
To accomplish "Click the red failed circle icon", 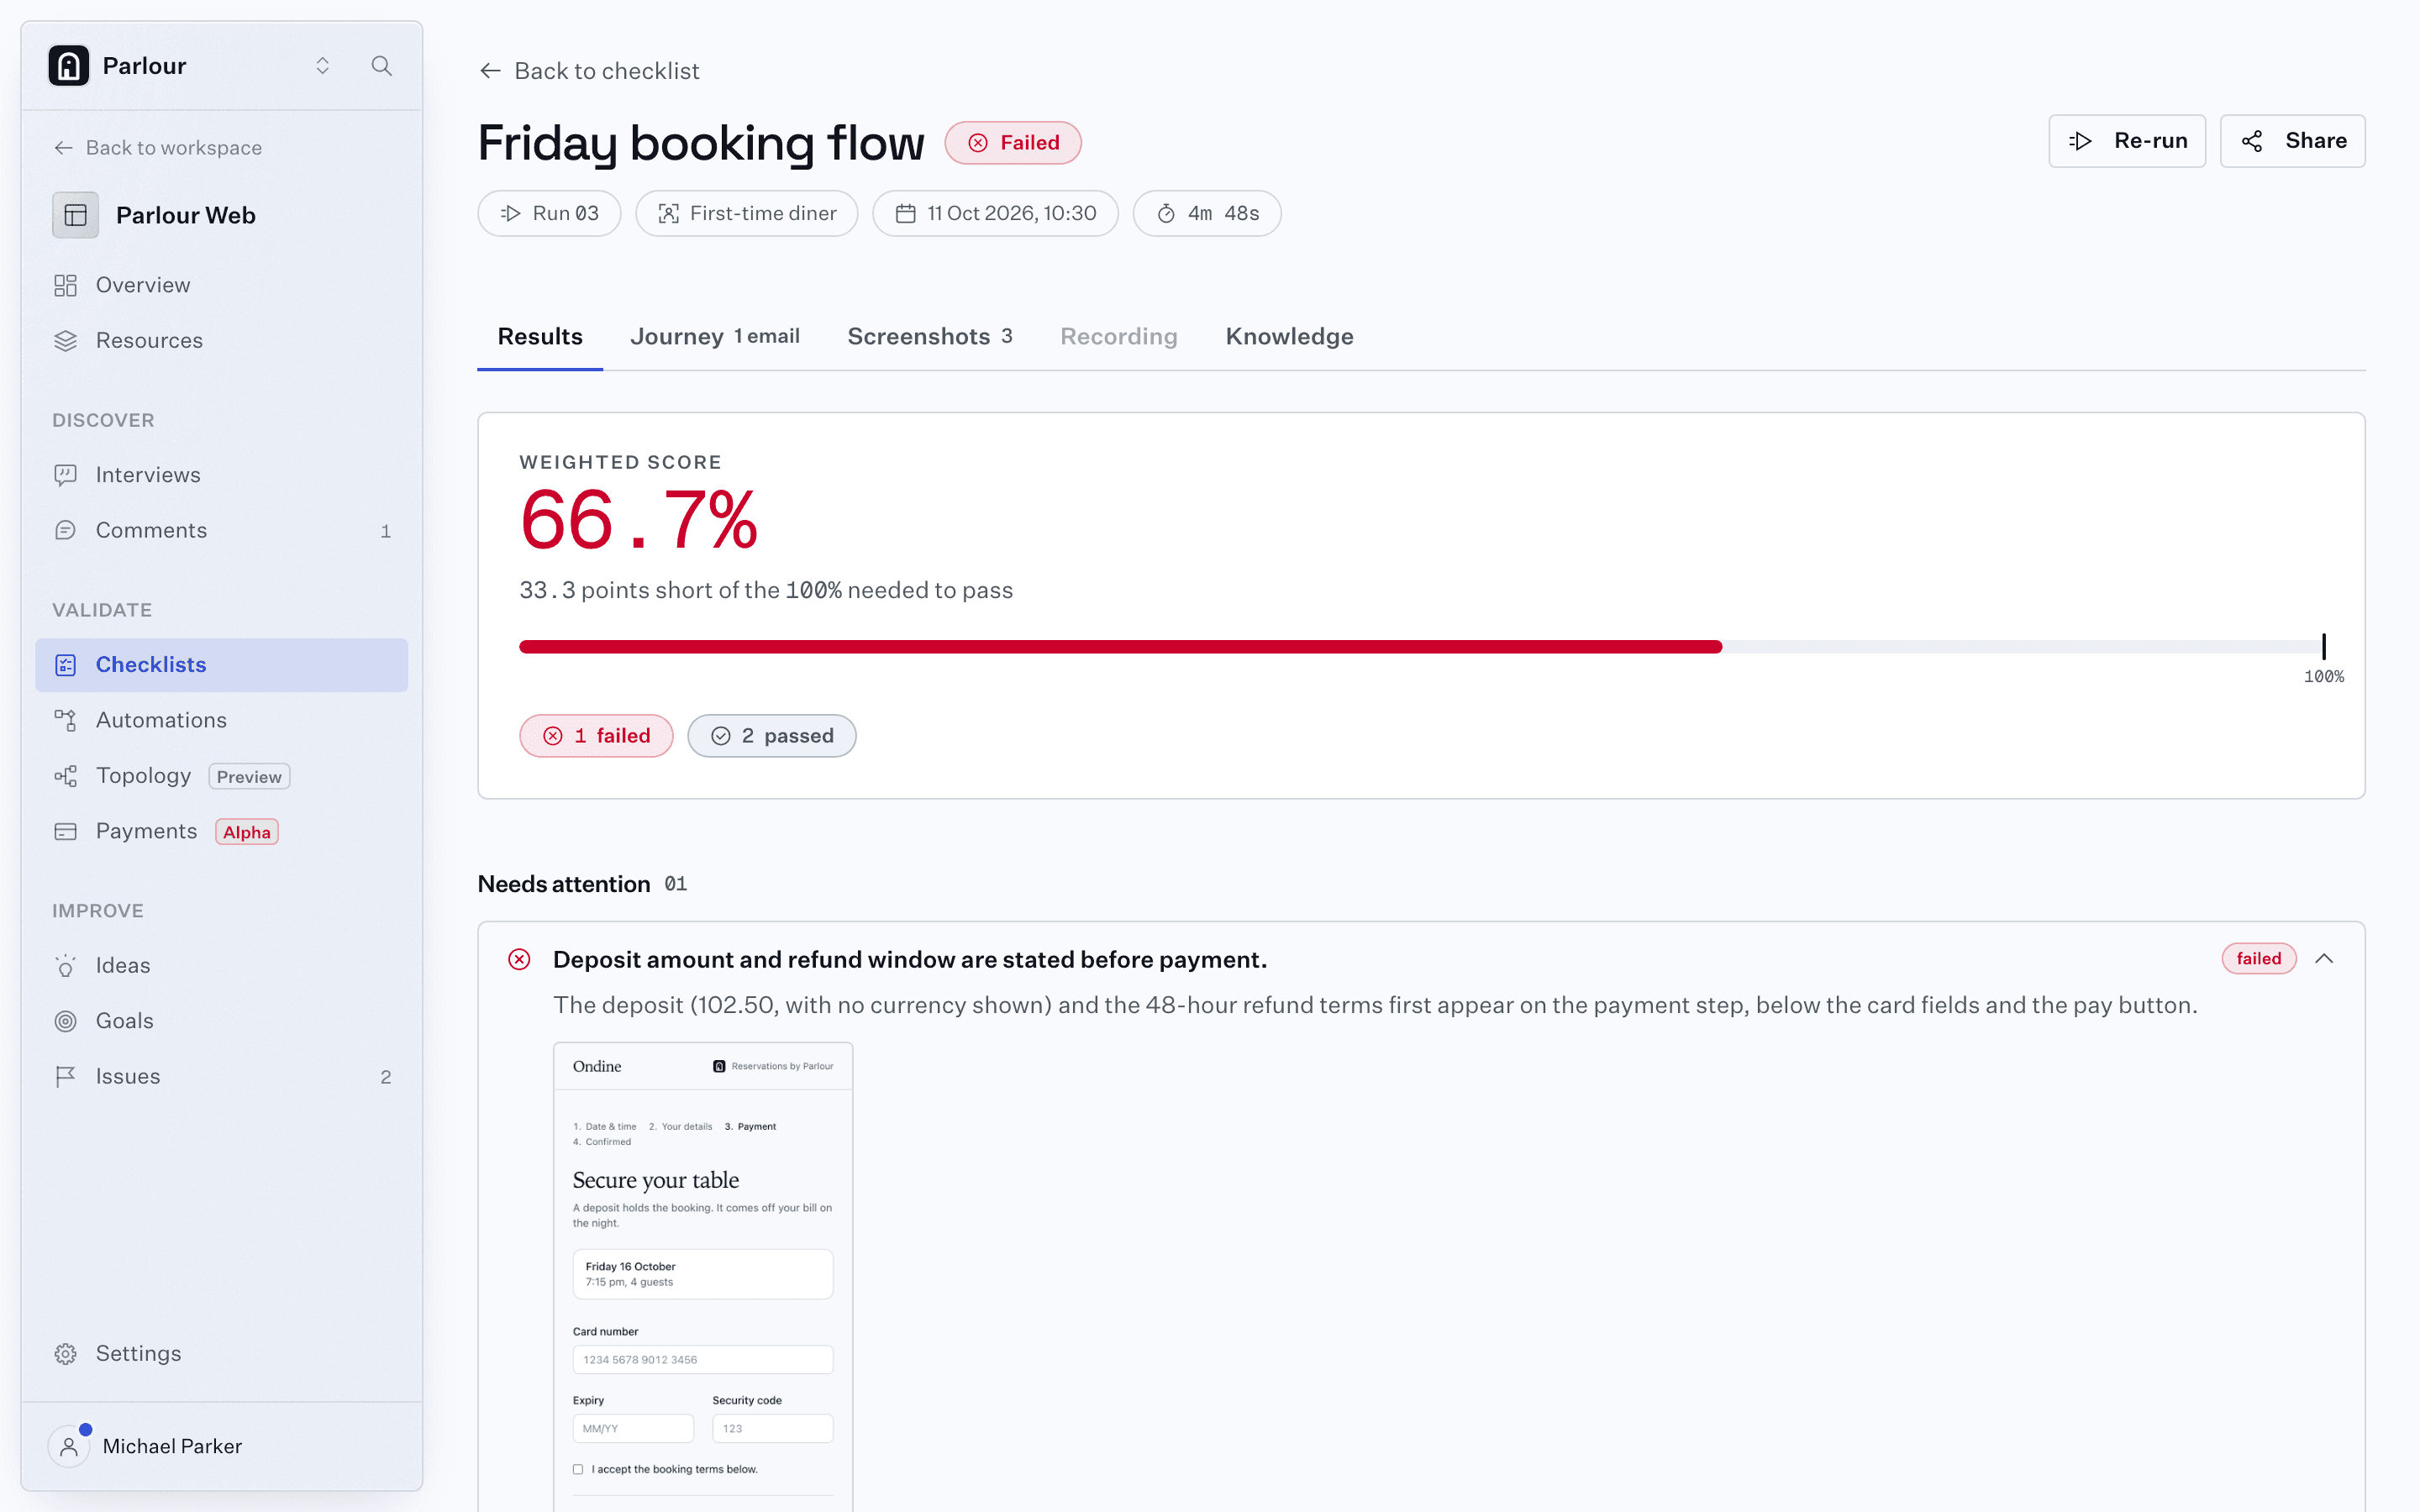I will (519, 960).
